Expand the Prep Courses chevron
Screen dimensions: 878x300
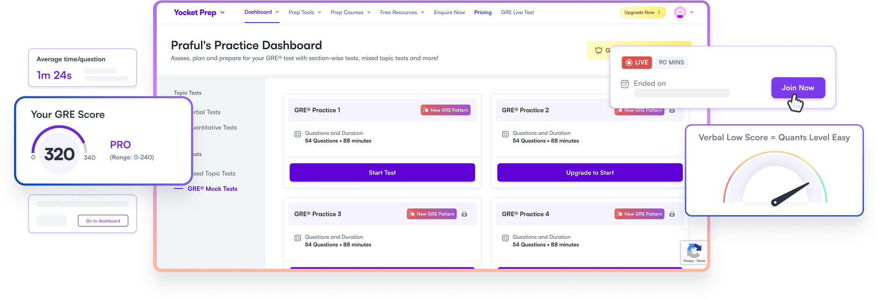(x=369, y=13)
